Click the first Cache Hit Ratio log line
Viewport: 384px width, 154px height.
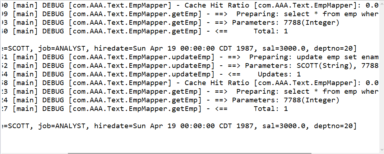tap(190, 5)
